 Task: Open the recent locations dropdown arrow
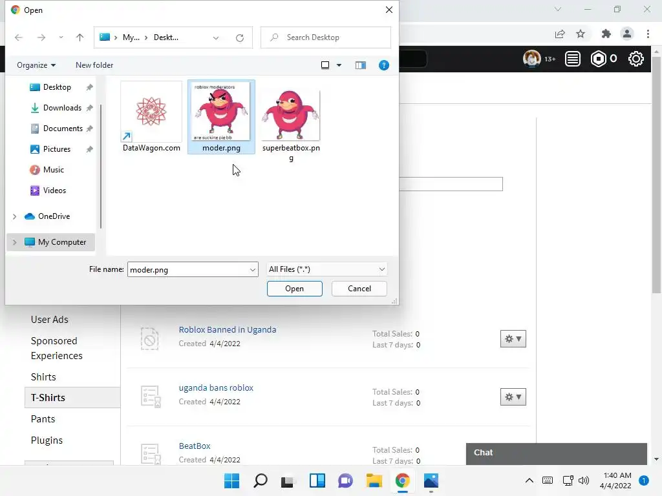(61, 37)
